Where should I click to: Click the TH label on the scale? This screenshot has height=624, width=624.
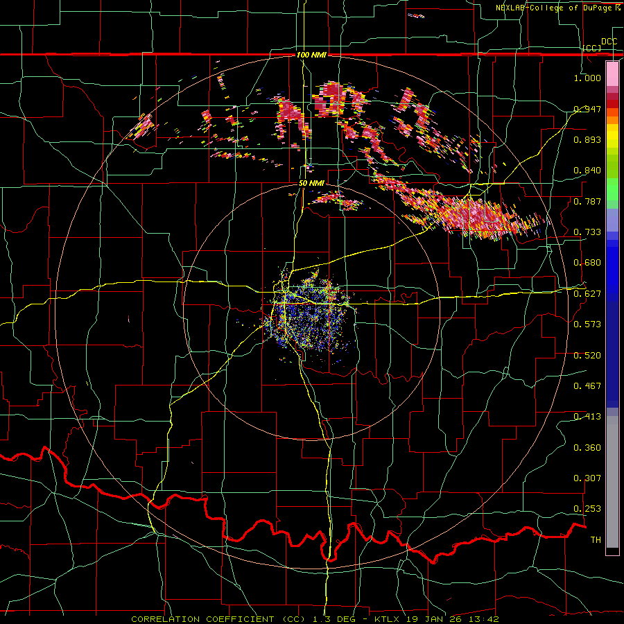tap(596, 540)
